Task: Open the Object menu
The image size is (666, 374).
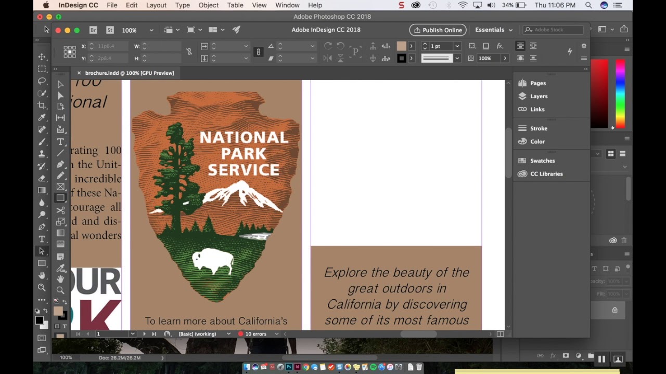Action: coord(208,5)
